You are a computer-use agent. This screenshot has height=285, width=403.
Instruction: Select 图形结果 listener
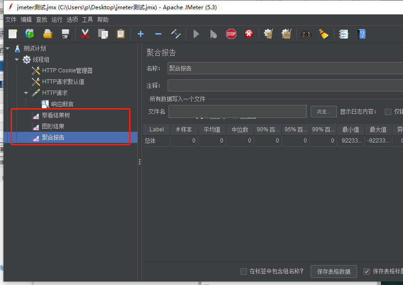click(53, 126)
